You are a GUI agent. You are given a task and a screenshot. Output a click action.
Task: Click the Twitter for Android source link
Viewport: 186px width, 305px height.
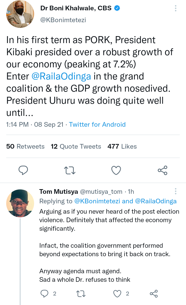click(97, 125)
